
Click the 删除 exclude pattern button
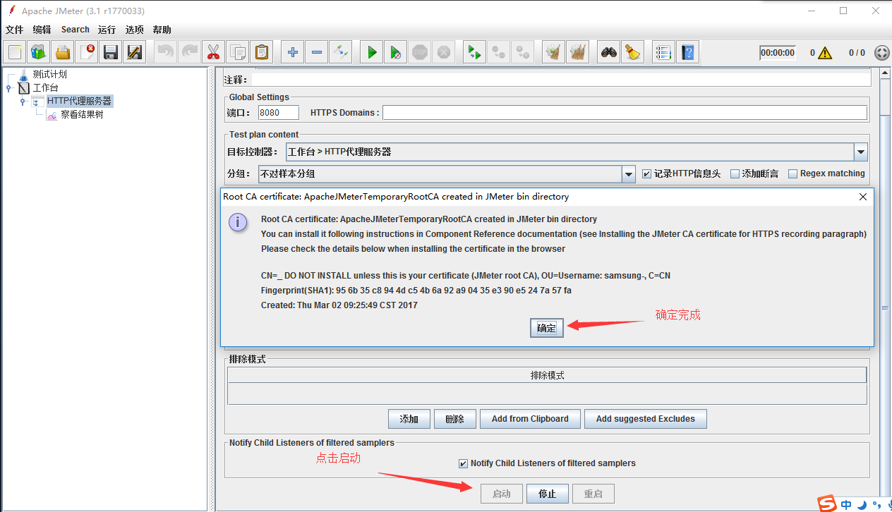tap(455, 419)
